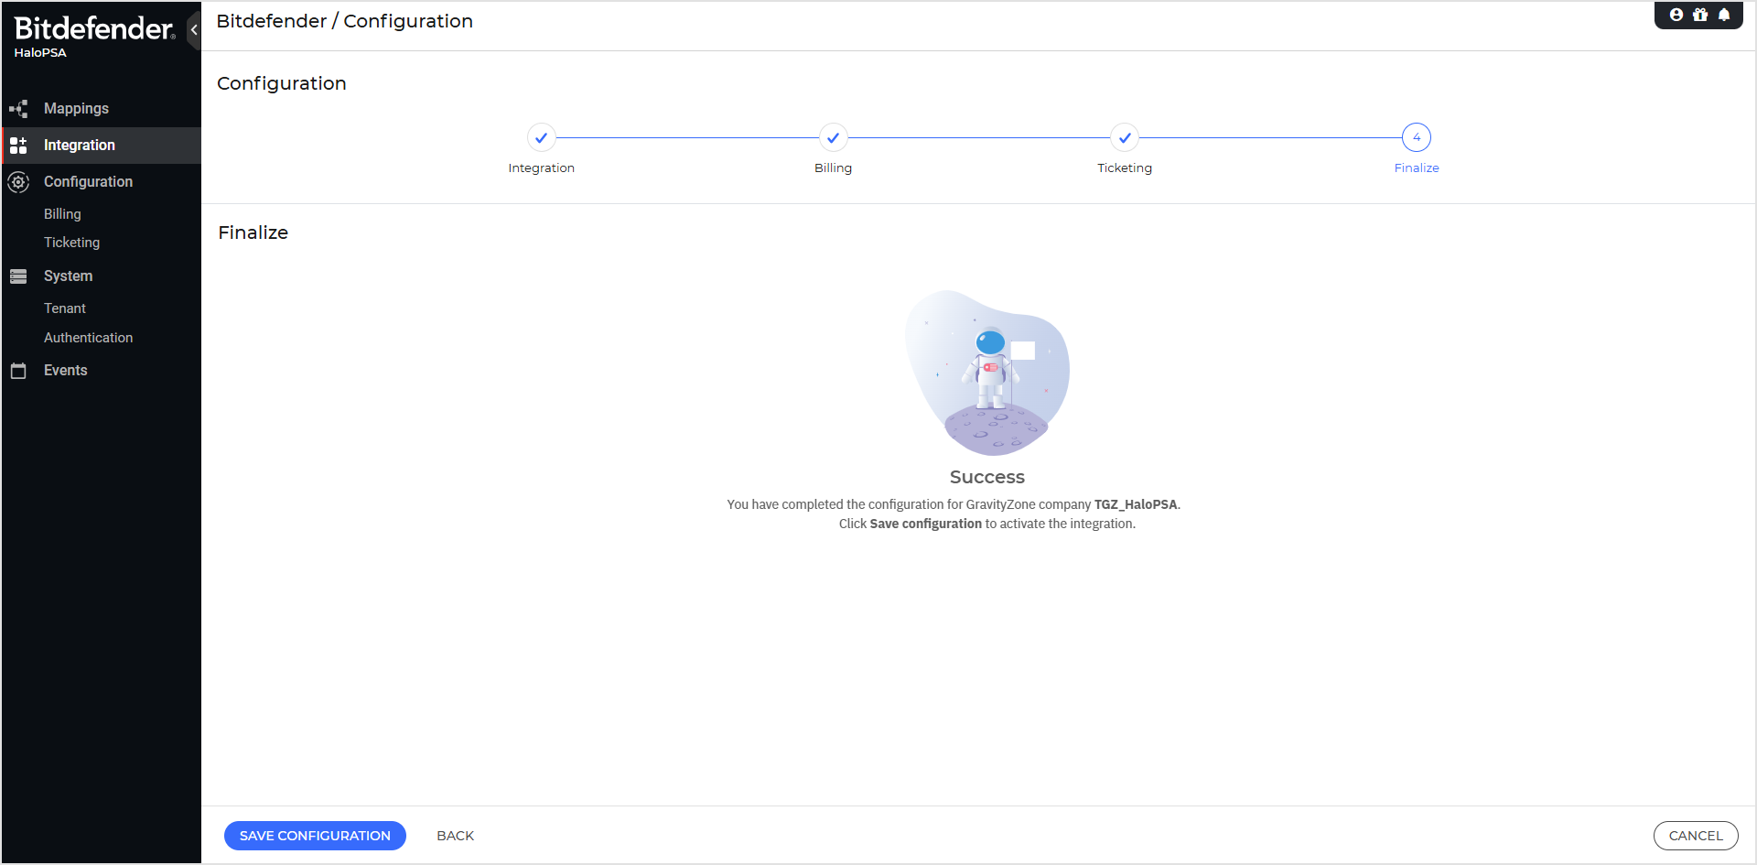This screenshot has height=865, width=1757.
Task: Click the Mappings tree icon
Action: (18, 109)
